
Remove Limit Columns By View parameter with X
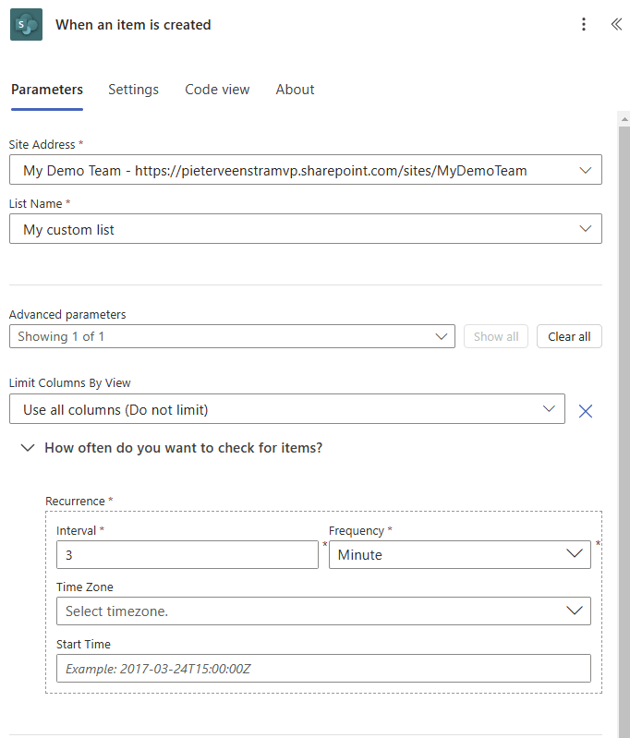[586, 411]
